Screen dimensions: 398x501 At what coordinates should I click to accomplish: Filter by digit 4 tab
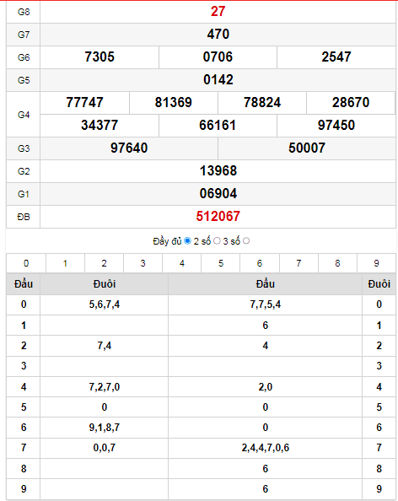pos(182,263)
